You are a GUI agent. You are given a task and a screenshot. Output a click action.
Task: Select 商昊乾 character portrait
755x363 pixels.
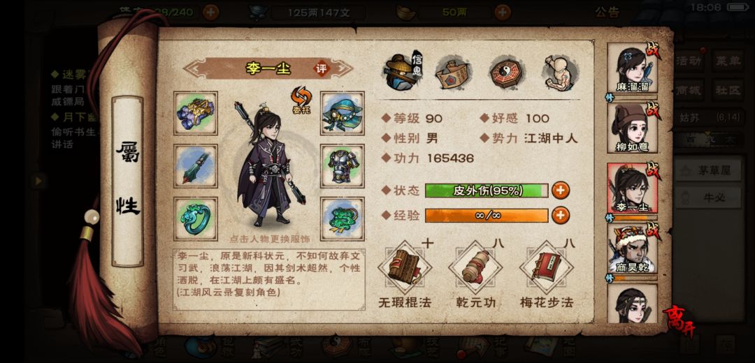[632, 248]
